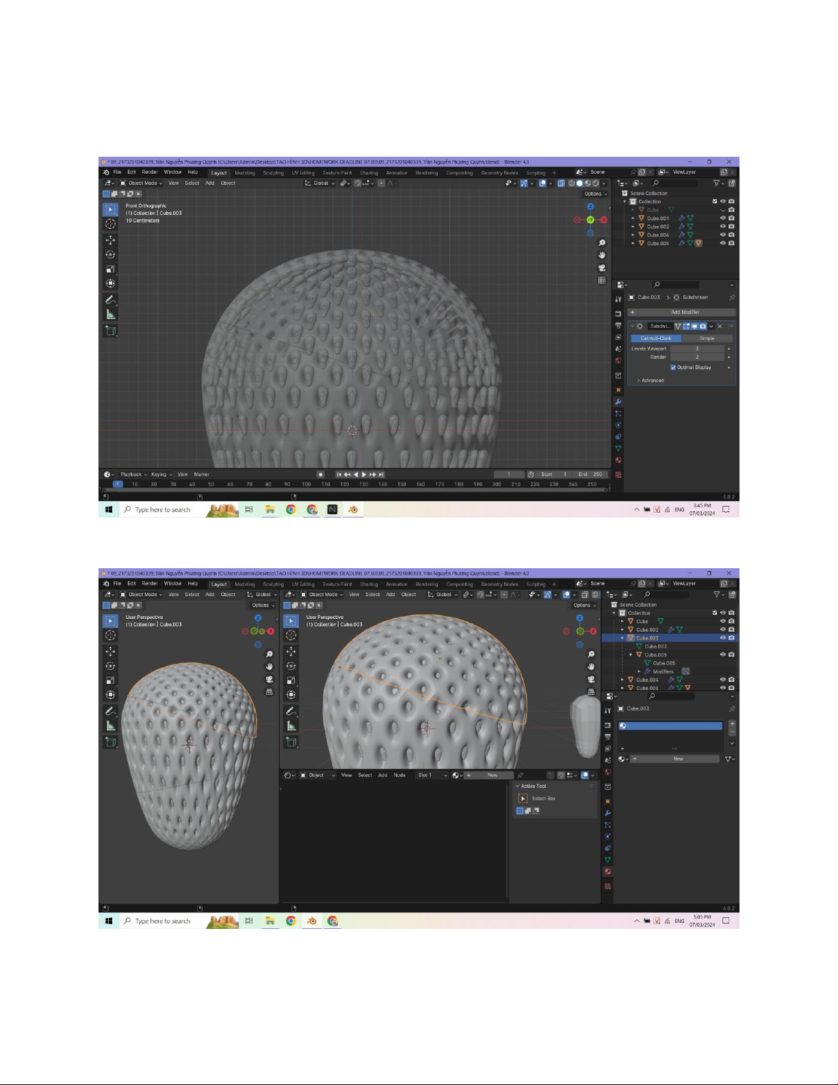The image size is (838, 1085).
Task: Disable rendering for Cube.001 in outliner
Action: (731, 218)
